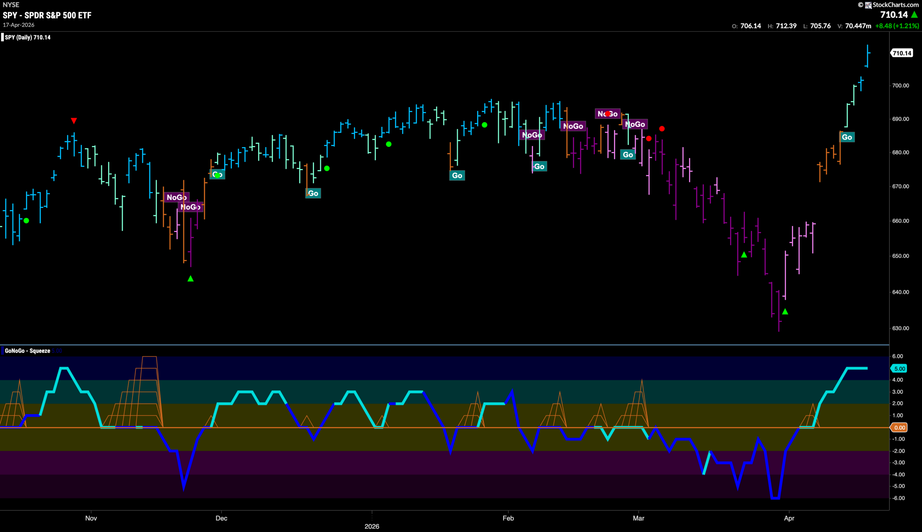Click the 700.00 price axis label

[900, 85]
